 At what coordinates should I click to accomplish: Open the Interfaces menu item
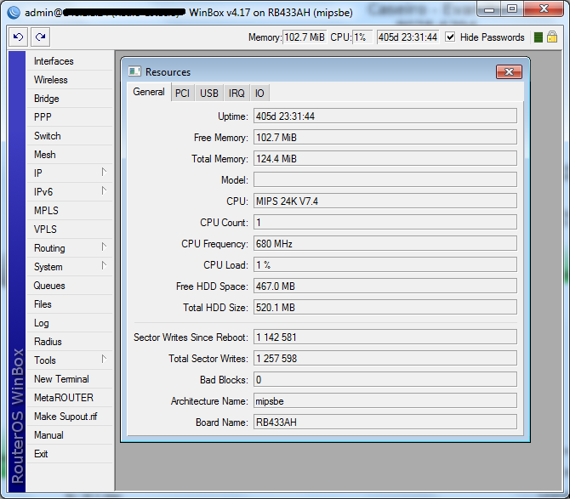70,61
